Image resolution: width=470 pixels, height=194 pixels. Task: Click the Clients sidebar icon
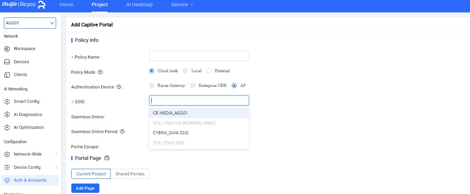[x=7, y=74]
